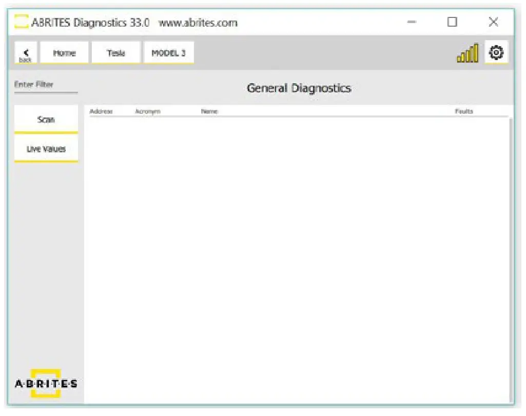Minimize the Abrites Diagnostics window
The width and height of the screenshot is (526, 416).
point(412,22)
